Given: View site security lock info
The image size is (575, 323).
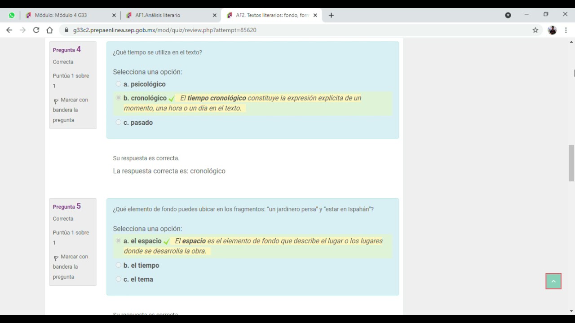Looking at the screenshot, I should tap(66, 30).
